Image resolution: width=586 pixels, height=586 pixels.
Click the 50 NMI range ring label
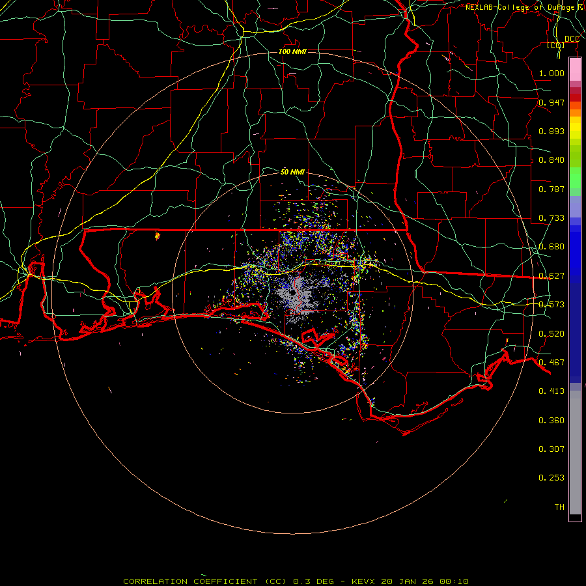point(292,172)
